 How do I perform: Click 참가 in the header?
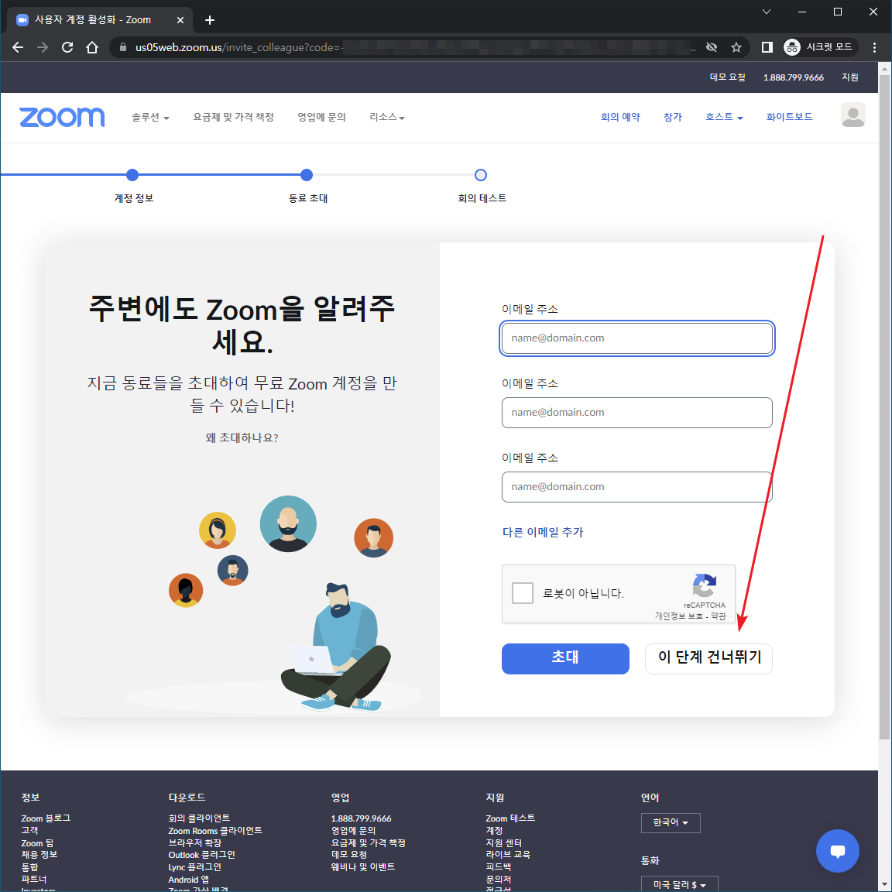pyautogui.click(x=672, y=117)
